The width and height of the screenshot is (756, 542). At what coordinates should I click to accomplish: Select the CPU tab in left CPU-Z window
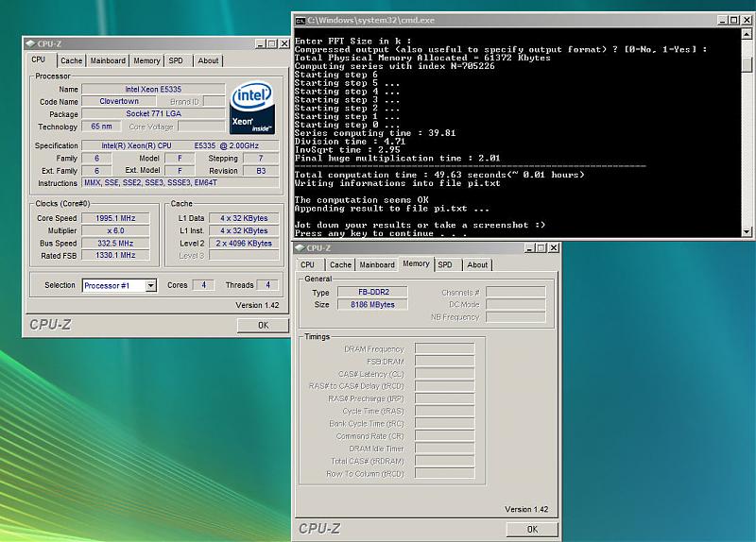click(39, 59)
